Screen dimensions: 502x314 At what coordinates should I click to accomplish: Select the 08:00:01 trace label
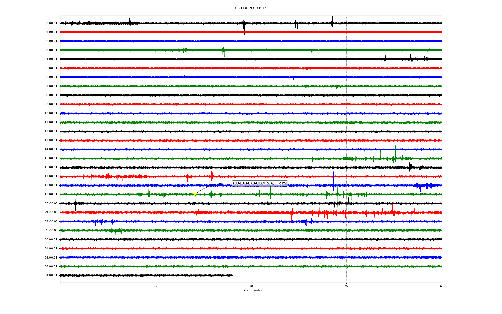(x=51, y=95)
